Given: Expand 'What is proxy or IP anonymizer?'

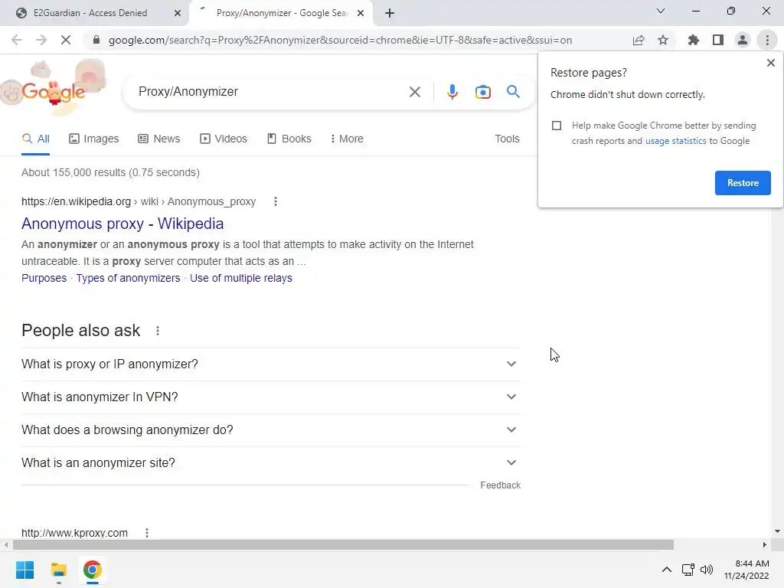Looking at the screenshot, I should coord(271,364).
